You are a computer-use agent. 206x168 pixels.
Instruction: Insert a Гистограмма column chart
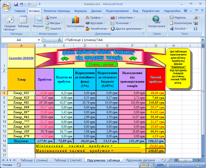pos(75,23)
